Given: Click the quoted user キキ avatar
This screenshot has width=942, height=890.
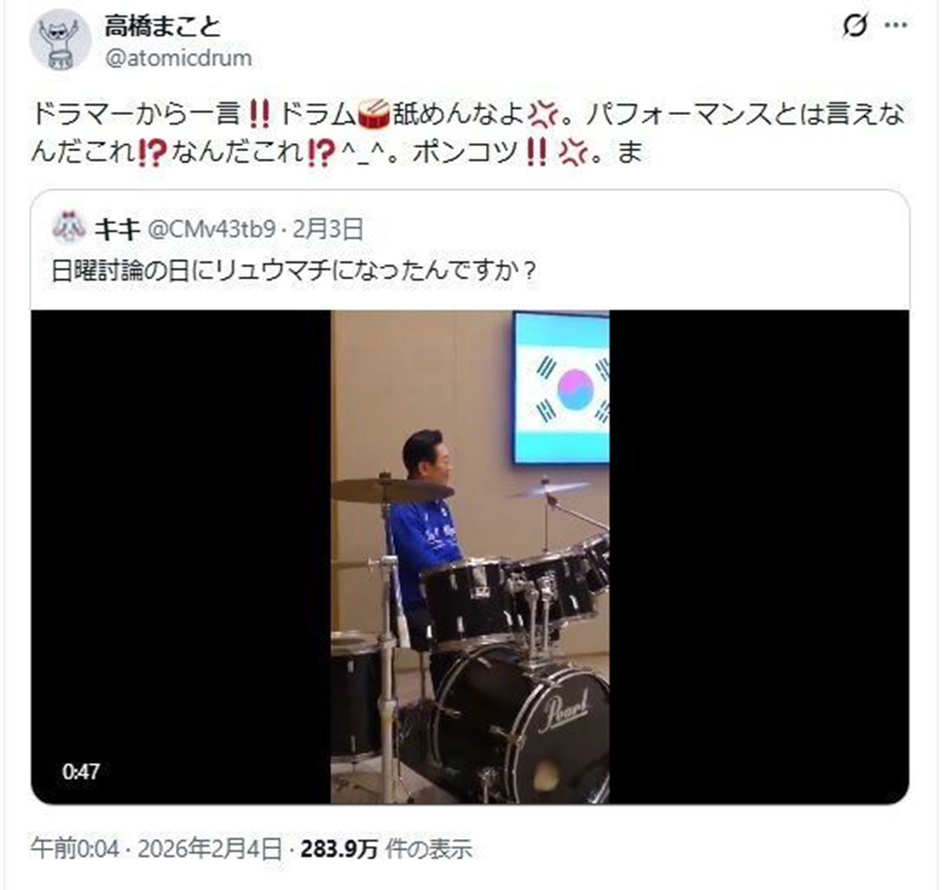Looking at the screenshot, I should [x=68, y=228].
